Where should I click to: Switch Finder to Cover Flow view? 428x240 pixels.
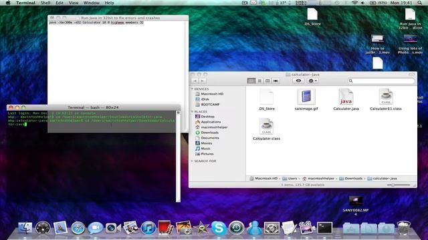276,81
